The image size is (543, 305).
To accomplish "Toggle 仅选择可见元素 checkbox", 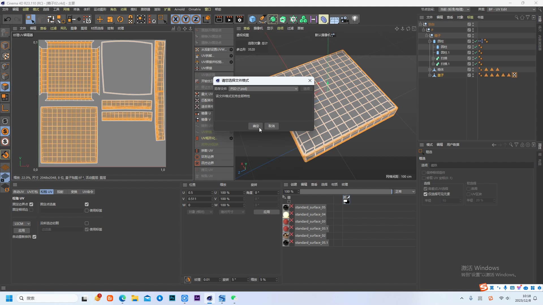I will pyautogui.click(x=425, y=194).
